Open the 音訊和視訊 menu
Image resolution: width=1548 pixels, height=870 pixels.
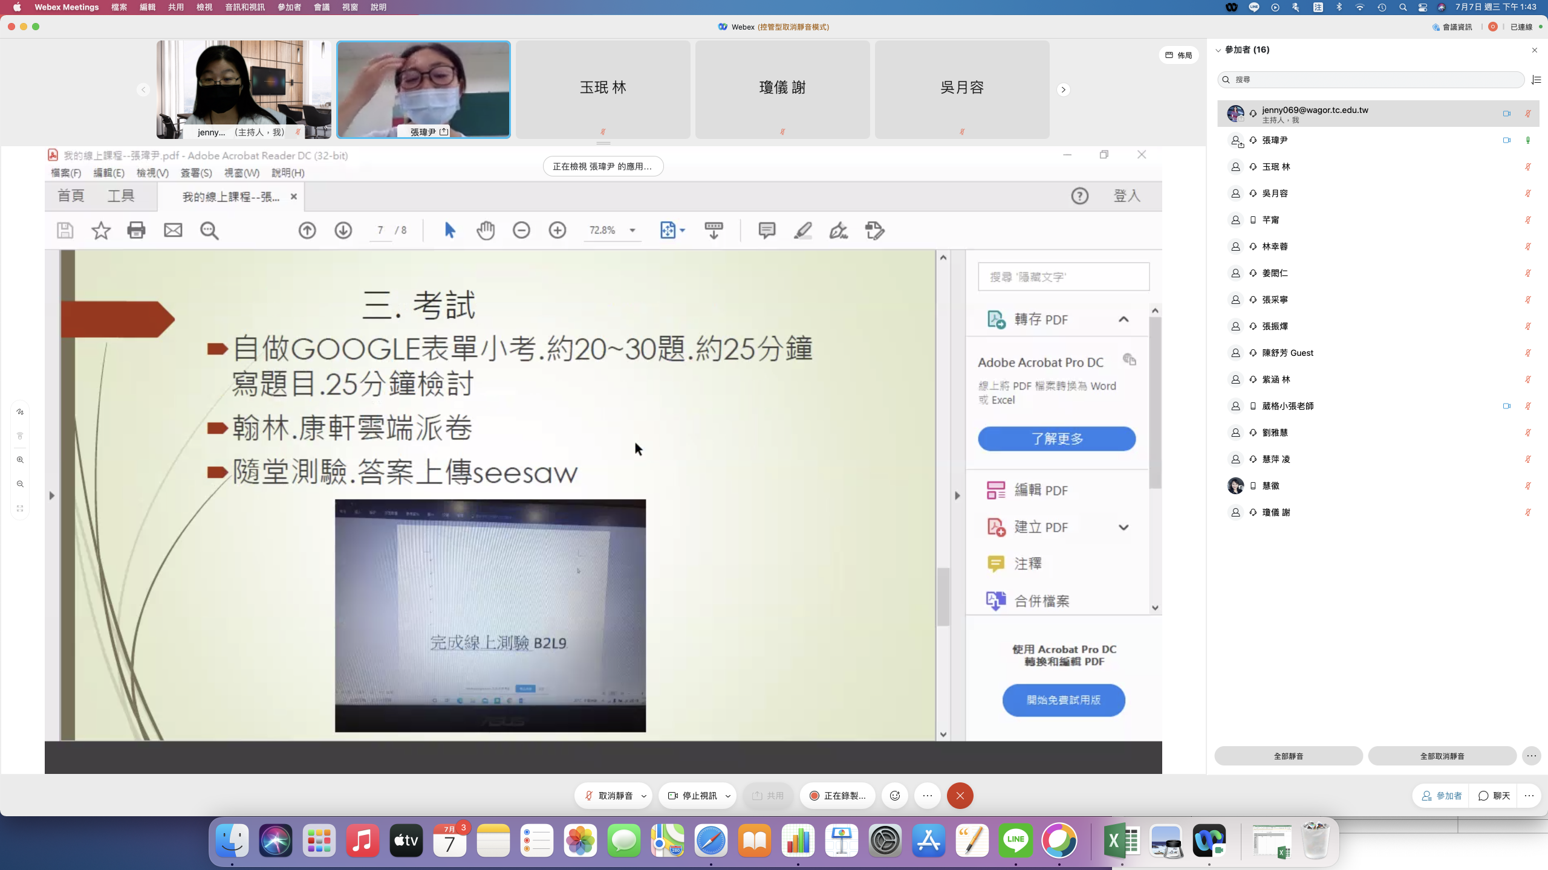point(244,7)
